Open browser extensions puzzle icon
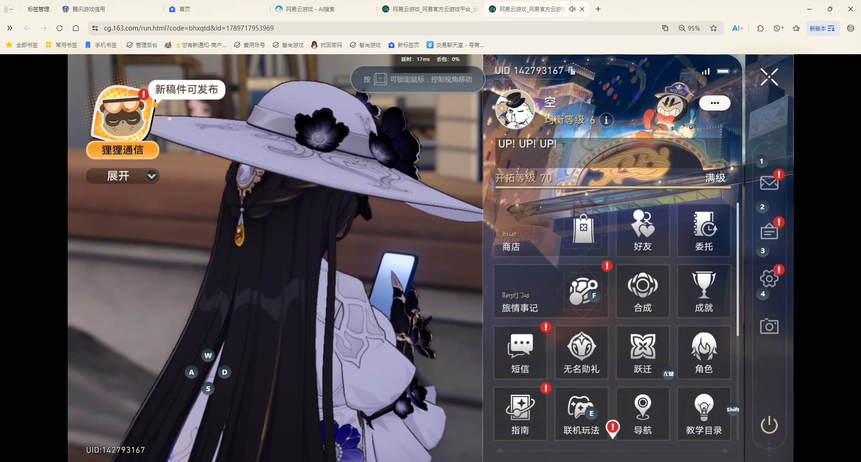This screenshot has width=861, height=462. point(761,28)
